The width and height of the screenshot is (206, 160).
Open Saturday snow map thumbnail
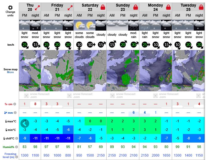(x=90, y=71)
